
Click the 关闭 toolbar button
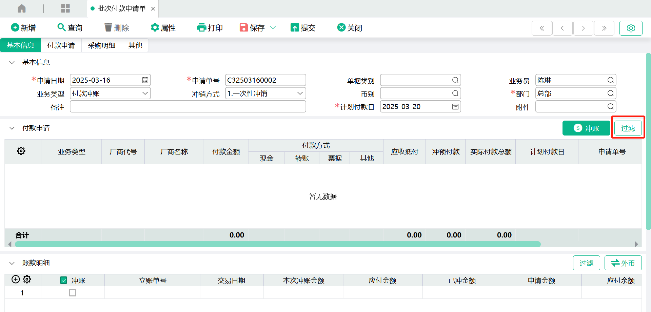coord(350,28)
